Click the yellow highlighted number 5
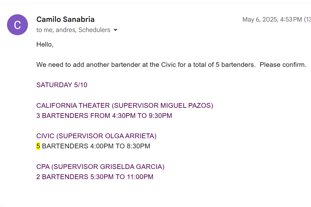The height and width of the screenshot is (207, 311). coord(38,146)
